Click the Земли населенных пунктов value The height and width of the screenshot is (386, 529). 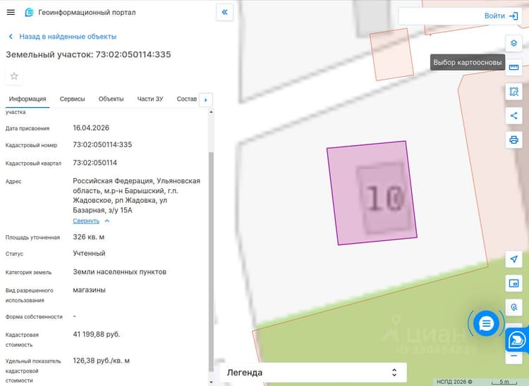tap(120, 272)
